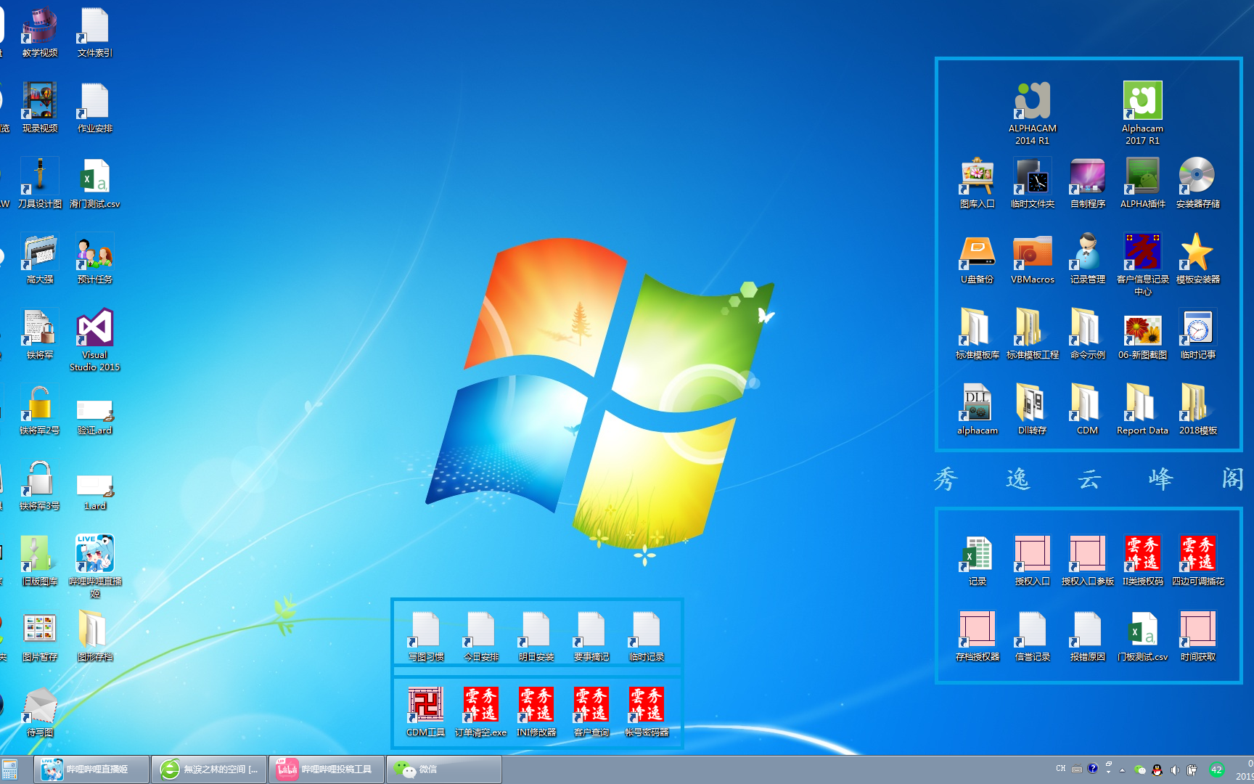Click the 四边可调插花 icon

(x=1197, y=560)
